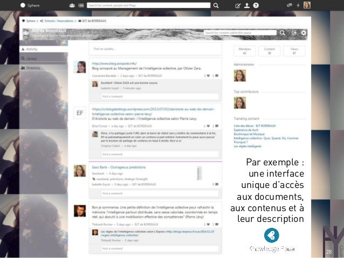Open Saxo Bank - Outrageous predictions
The image size is (344, 258).
(x=119, y=168)
